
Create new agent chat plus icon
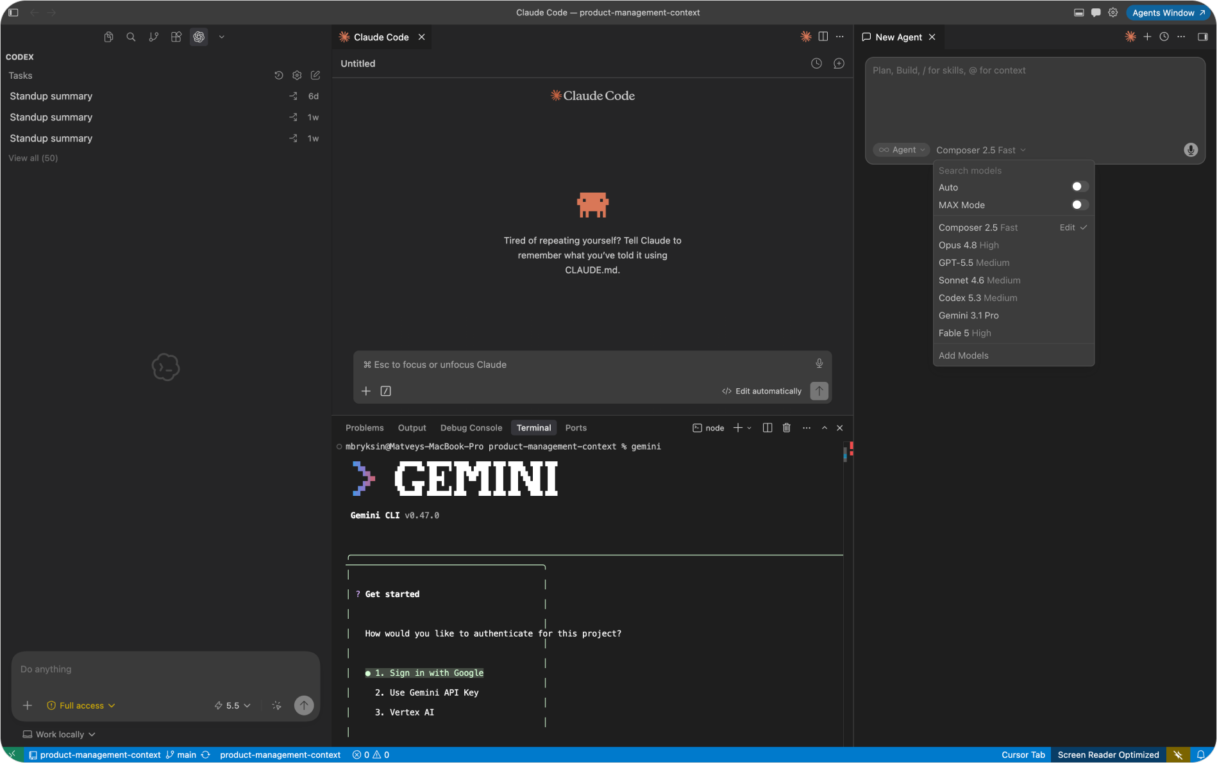point(1147,37)
